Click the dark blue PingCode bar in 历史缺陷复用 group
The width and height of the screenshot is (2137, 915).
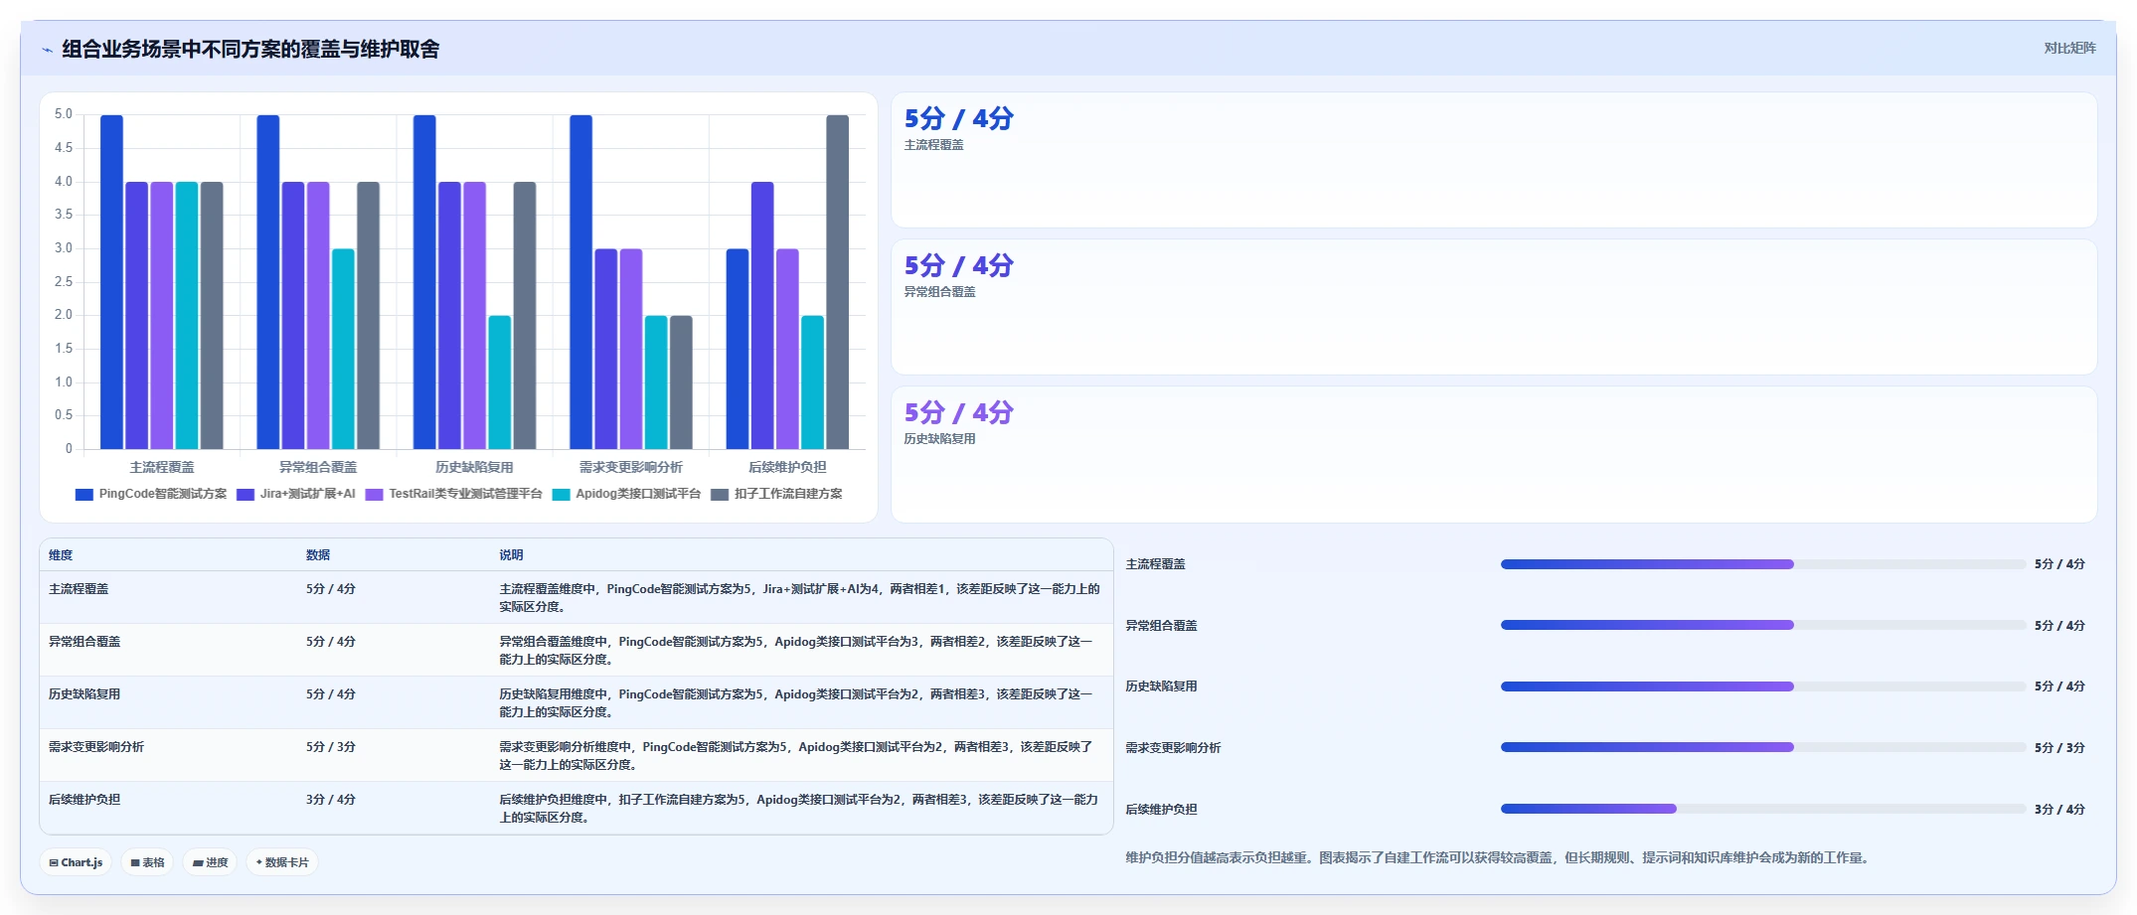(x=424, y=282)
